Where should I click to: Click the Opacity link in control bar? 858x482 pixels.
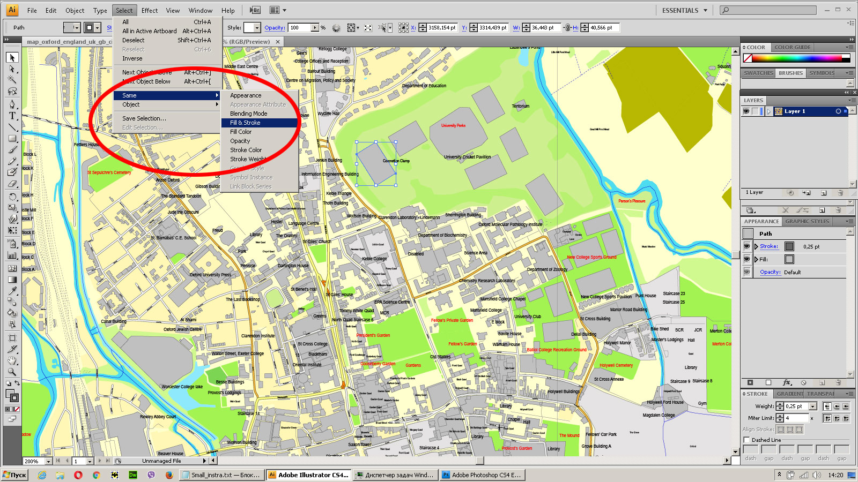pos(275,28)
